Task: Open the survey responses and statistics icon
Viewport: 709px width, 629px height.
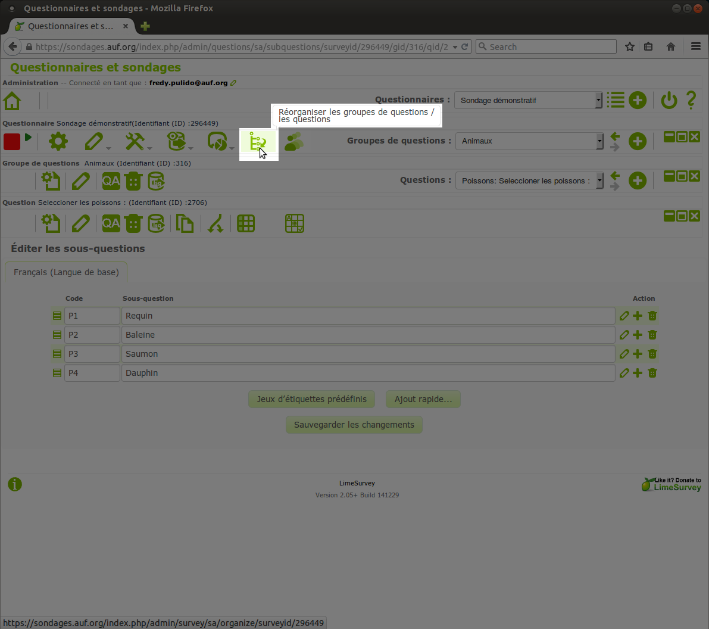Action: [x=217, y=141]
